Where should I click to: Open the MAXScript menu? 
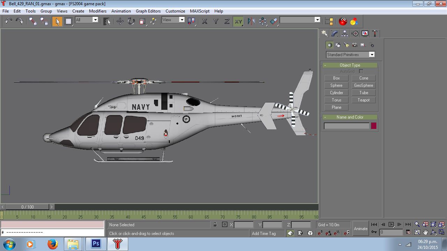point(199,11)
